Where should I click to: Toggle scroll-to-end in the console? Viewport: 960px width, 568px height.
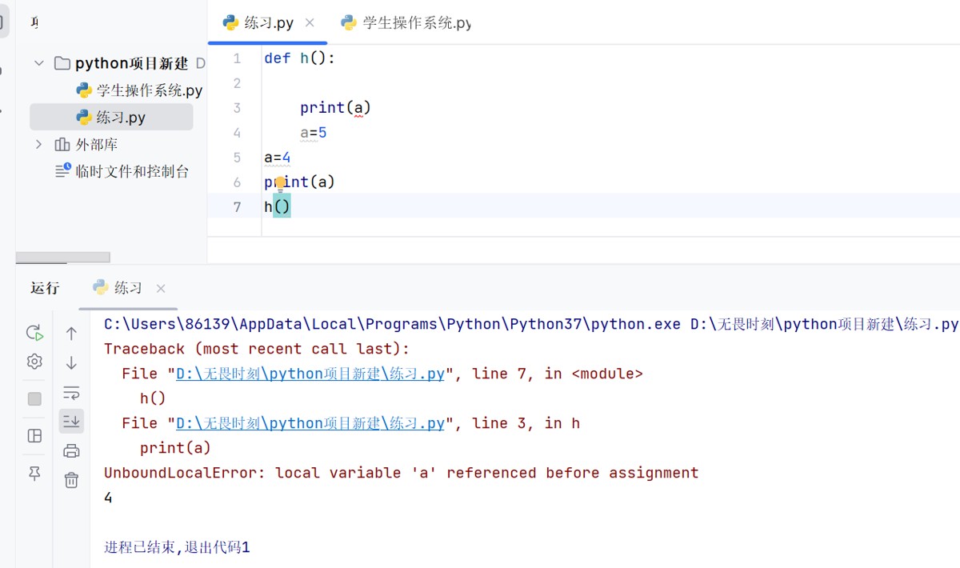coord(71,421)
